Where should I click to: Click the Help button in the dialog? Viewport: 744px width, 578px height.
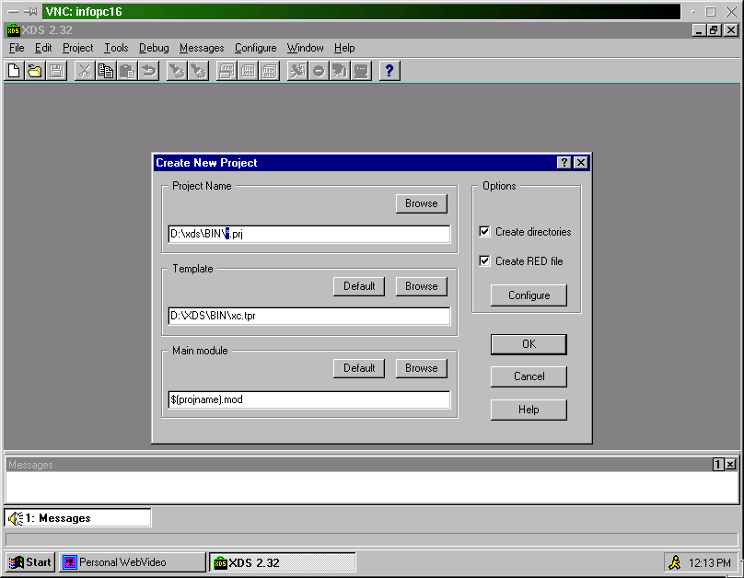tap(529, 410)
